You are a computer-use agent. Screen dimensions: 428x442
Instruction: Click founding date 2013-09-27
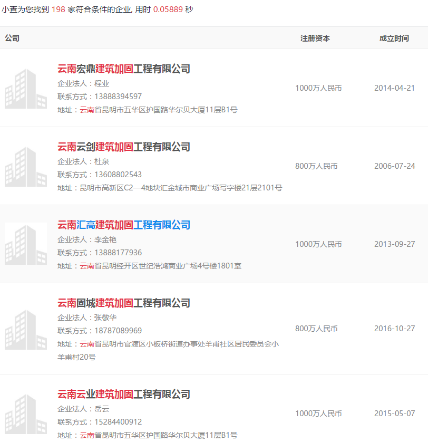[394, 244]
